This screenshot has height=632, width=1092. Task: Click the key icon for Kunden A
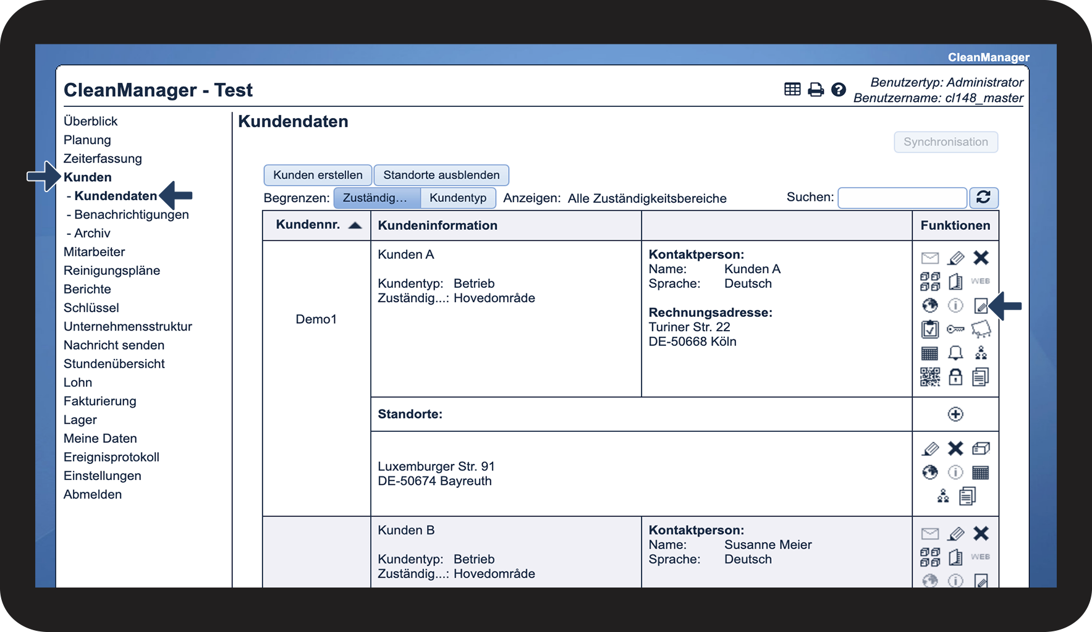(955, 329)
